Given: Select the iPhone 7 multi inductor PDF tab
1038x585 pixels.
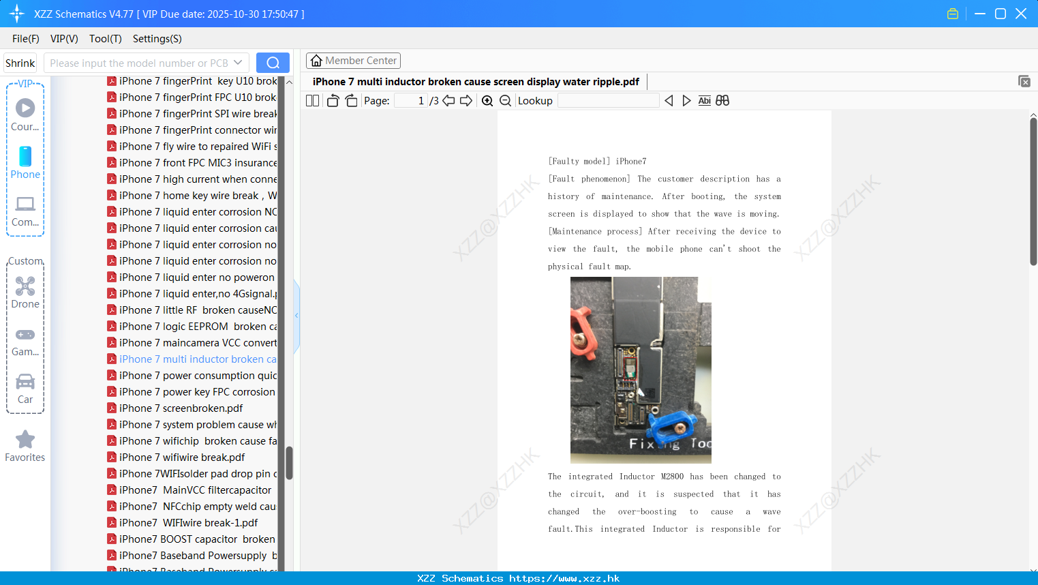Looking at the screenshot, I should click(x=476, y=82).
